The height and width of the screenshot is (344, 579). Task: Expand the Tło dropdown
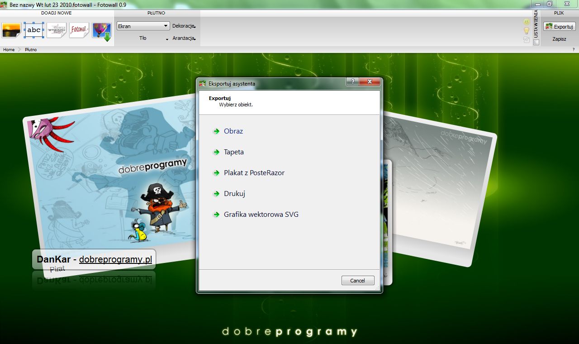coord(143,38)
